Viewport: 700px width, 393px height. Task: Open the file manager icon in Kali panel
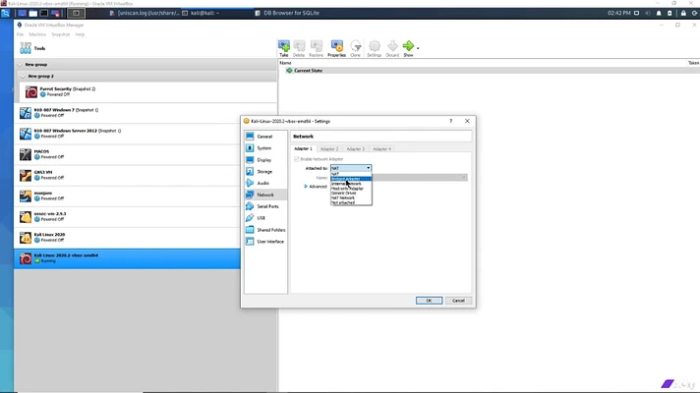[x=33, y=13]
